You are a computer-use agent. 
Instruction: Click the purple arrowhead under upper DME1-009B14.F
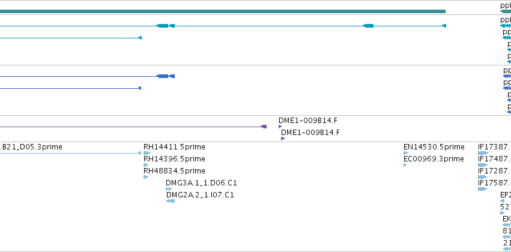point(280,127)
